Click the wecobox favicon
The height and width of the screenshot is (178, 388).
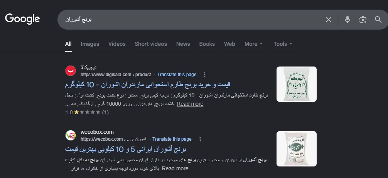(x=70, y=135)
